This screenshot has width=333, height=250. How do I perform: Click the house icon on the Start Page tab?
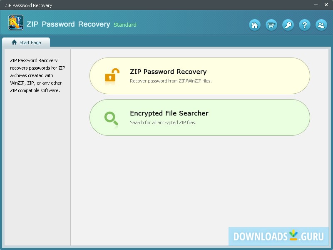click(x=15, y=42)
